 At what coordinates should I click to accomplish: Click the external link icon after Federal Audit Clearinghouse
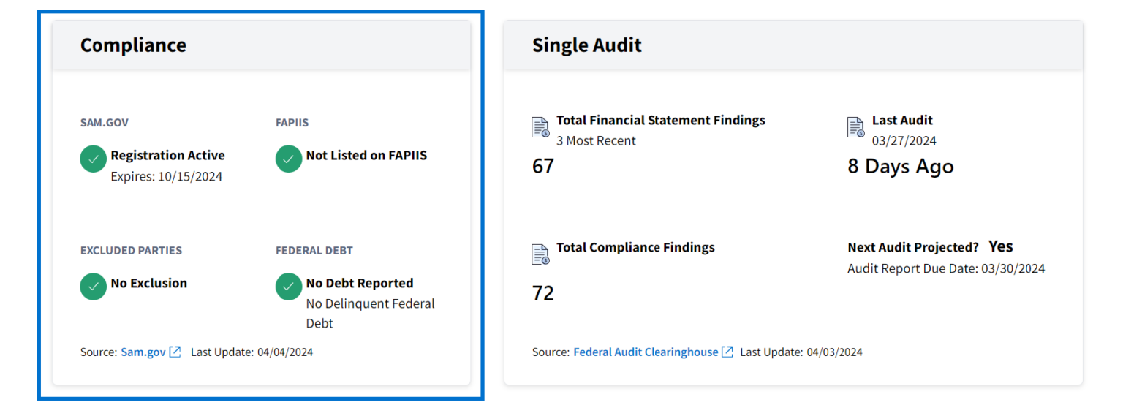[x=727, y=352]
